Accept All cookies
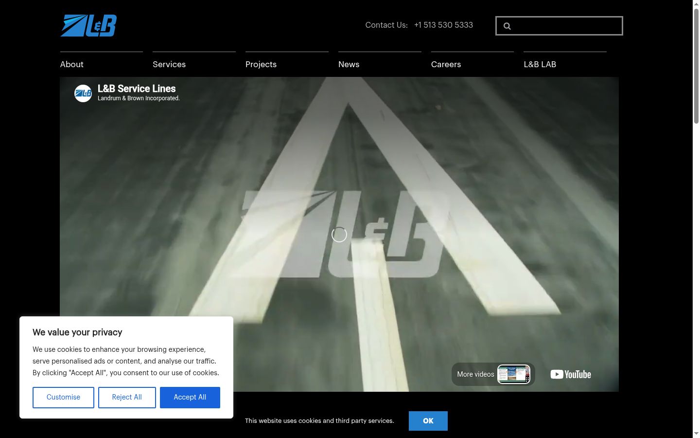 tap(190, 398)
